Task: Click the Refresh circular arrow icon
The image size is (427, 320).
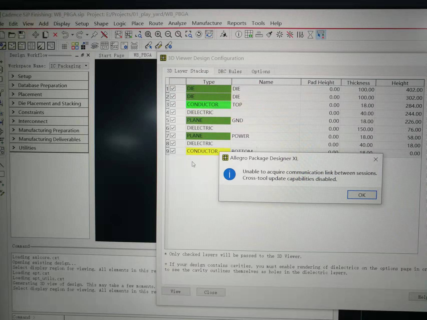Action: [x=199, y=34]
